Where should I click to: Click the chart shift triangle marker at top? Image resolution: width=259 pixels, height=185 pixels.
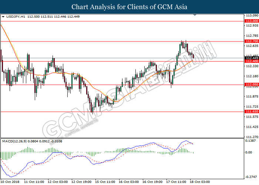pyautogui.click(x=195, y=15)
